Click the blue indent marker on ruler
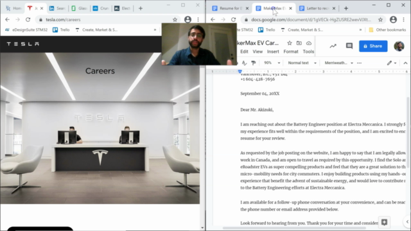Screen dimensions: 411x231 240,71
